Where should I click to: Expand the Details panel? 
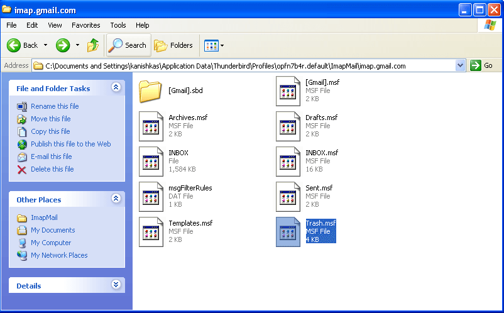pyautogui.click(x=116, y=284)
